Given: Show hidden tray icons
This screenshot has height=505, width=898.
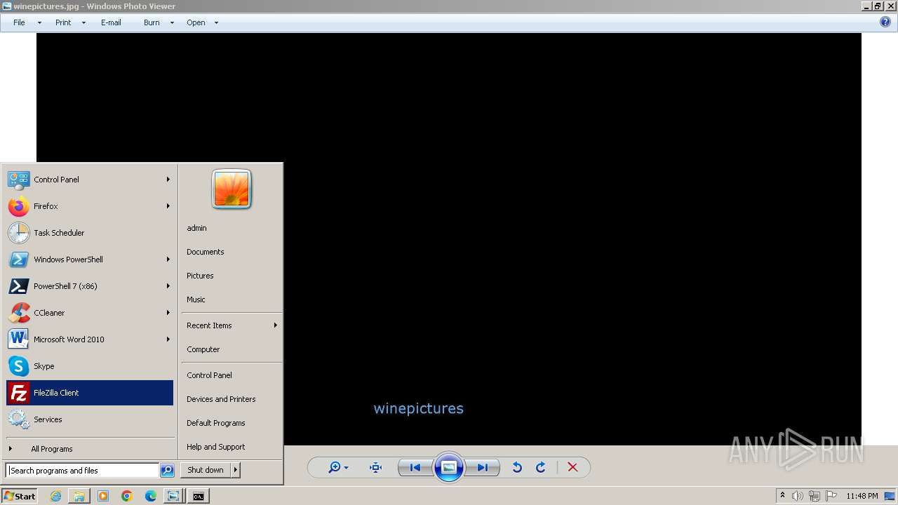Looking at the screenshot, I should pyautogui.click(x=782, y=495).
